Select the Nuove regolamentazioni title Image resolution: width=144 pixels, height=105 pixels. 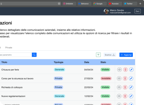13,96
